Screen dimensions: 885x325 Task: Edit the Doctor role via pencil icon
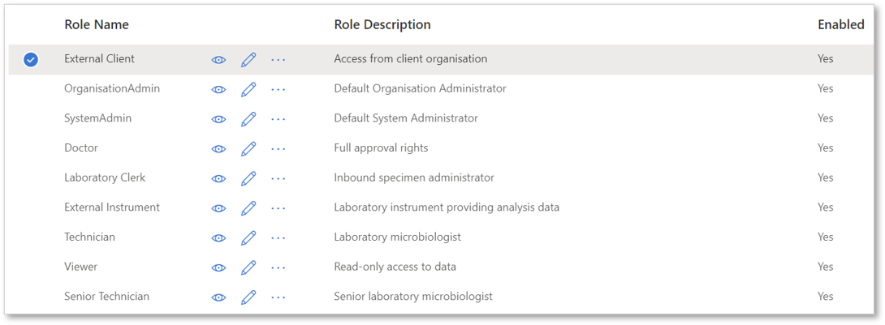click(x=248, y=148)
